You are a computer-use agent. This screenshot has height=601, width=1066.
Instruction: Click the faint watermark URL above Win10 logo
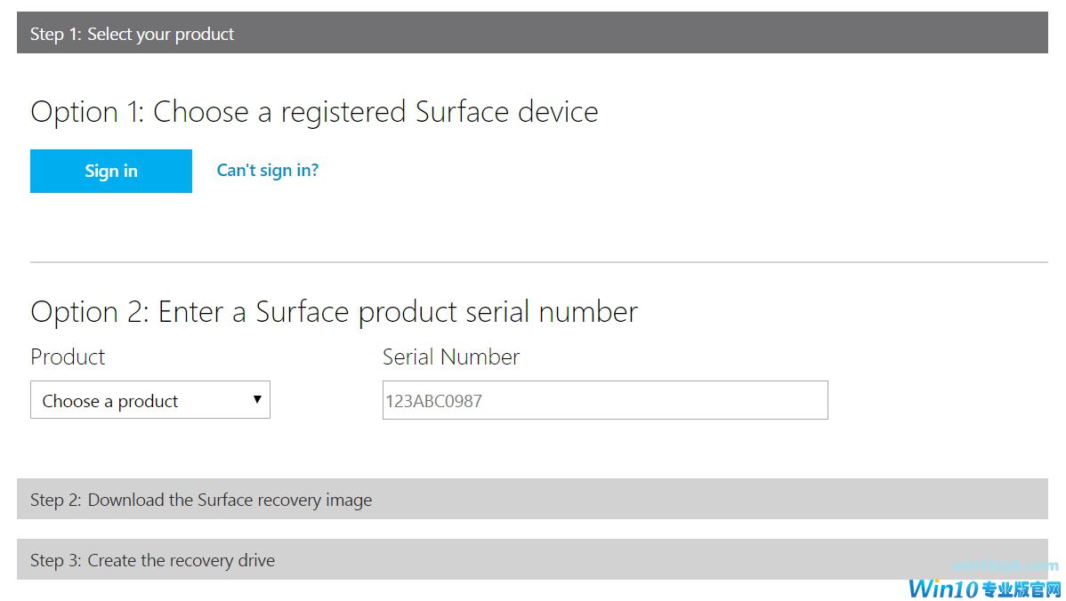(x=1005, y=565)
